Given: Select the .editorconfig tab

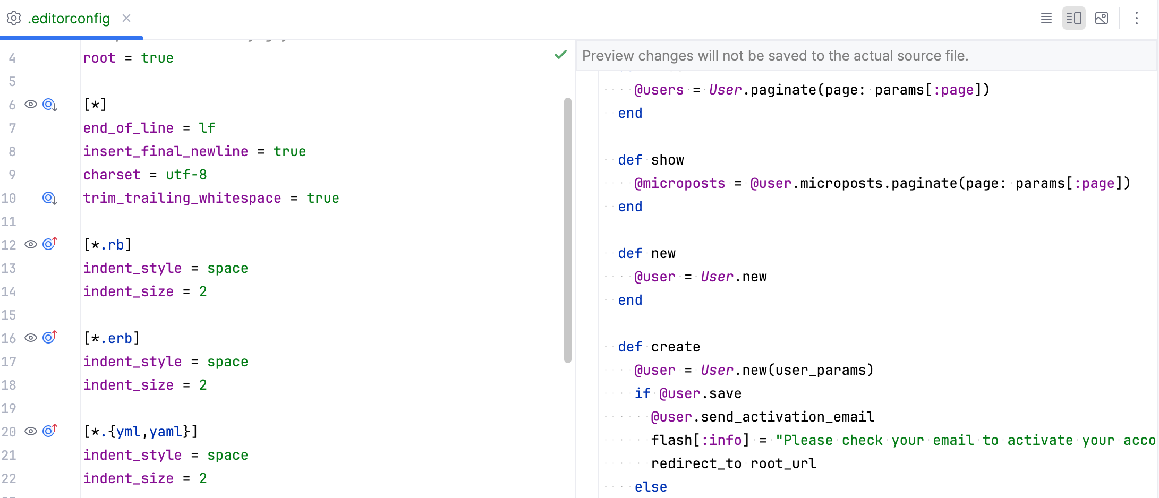Looking at the screenshot, I should (69, 18).
